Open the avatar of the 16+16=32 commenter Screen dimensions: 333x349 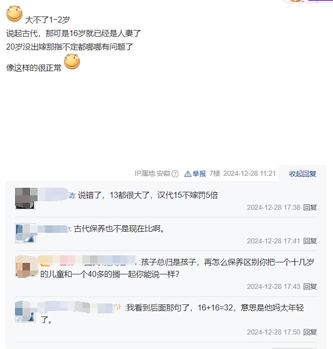pos(25,312)
